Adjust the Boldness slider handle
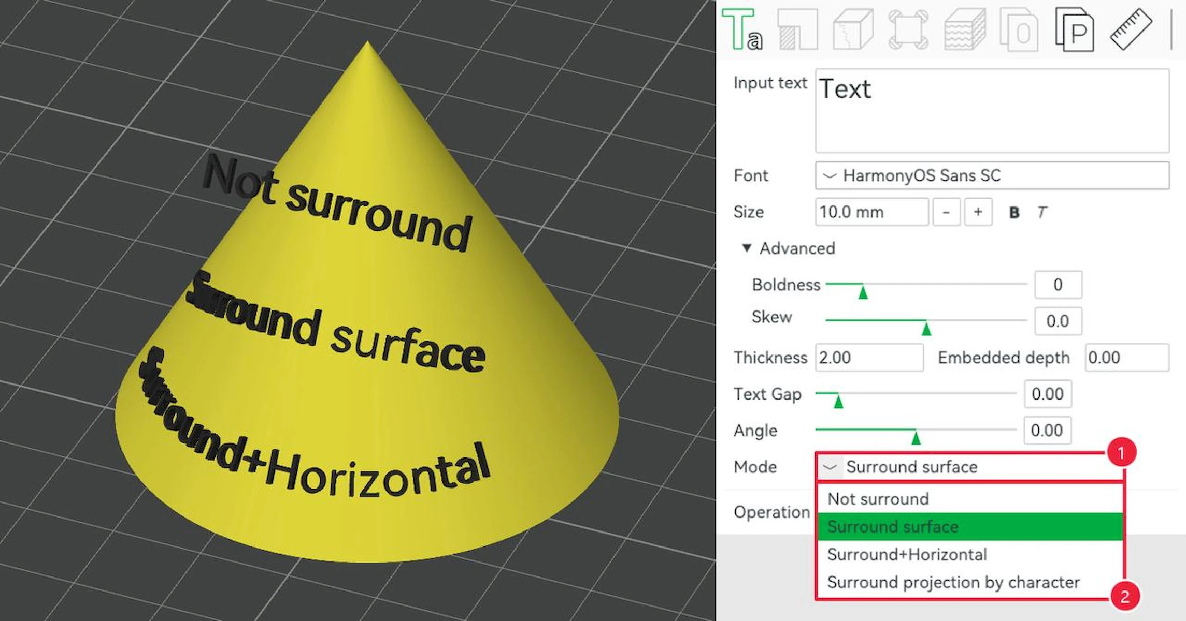The width and height of the screenshot is (1186, 621). pos(863,292)
